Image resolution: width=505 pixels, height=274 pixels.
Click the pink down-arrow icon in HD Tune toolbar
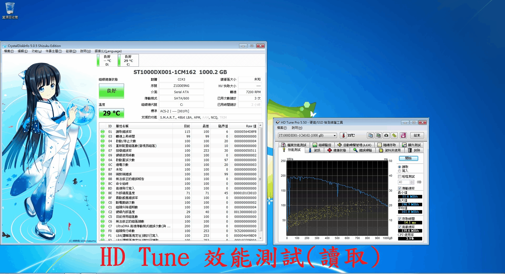(x=403, y=135)
